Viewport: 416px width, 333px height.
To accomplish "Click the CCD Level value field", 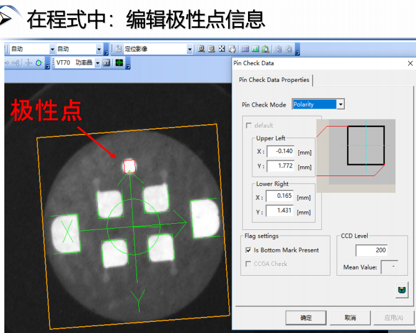I will coord(371,250).
